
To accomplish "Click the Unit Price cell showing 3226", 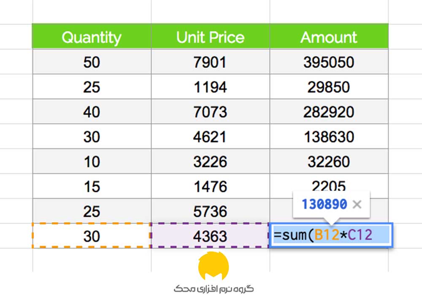I will click(x=210, y=161).
